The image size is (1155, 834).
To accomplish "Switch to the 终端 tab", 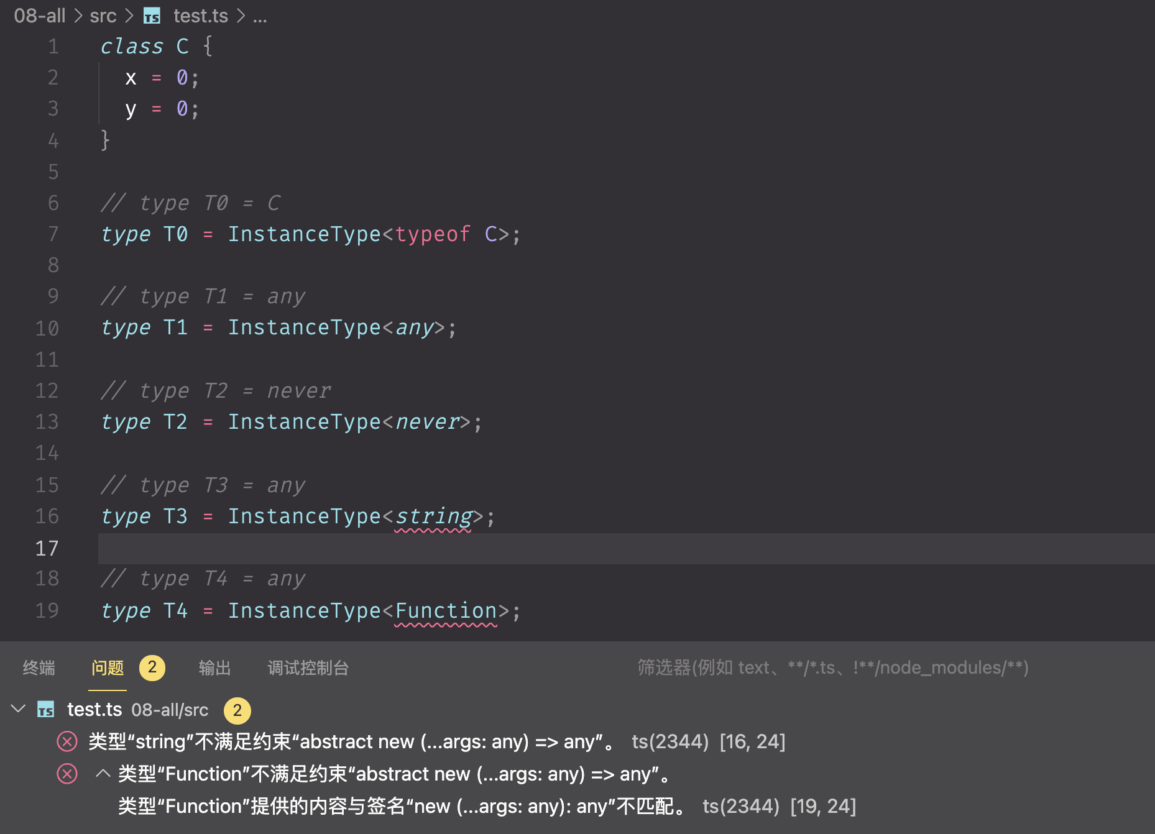I will click(39, 667).
